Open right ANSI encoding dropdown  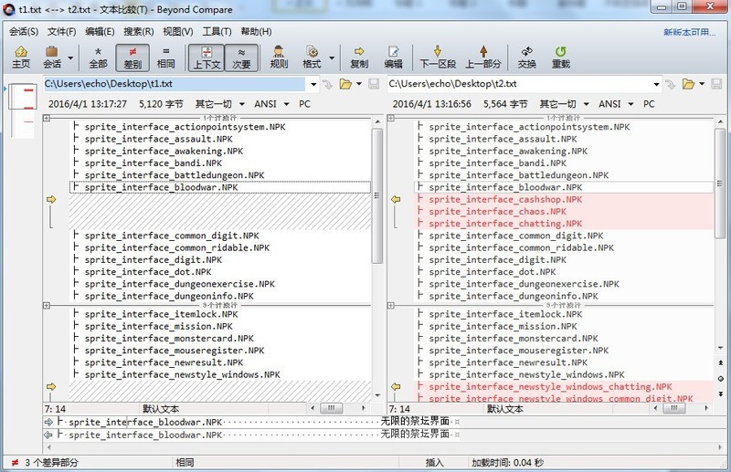(616, 104)
